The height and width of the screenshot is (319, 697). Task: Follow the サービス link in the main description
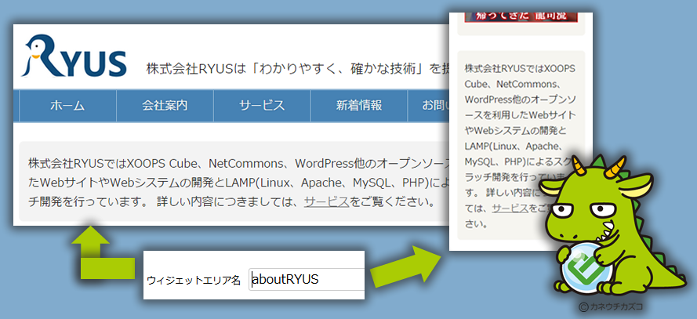pos(326,202)
